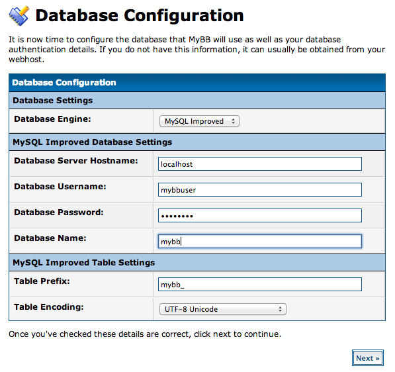Click the Database Name input field
Viewport: 395px width, 372px height.
pos(260,242)
